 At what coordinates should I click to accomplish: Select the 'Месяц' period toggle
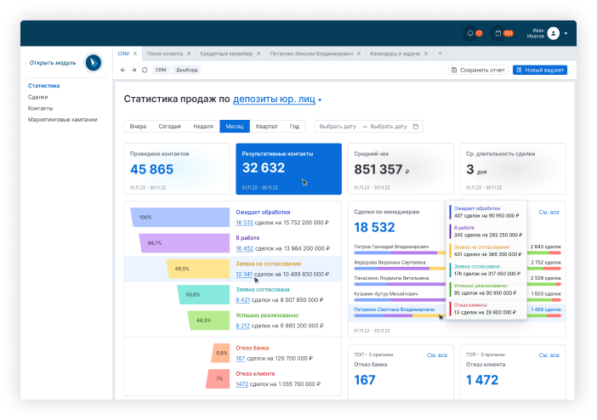pos(233,126)
